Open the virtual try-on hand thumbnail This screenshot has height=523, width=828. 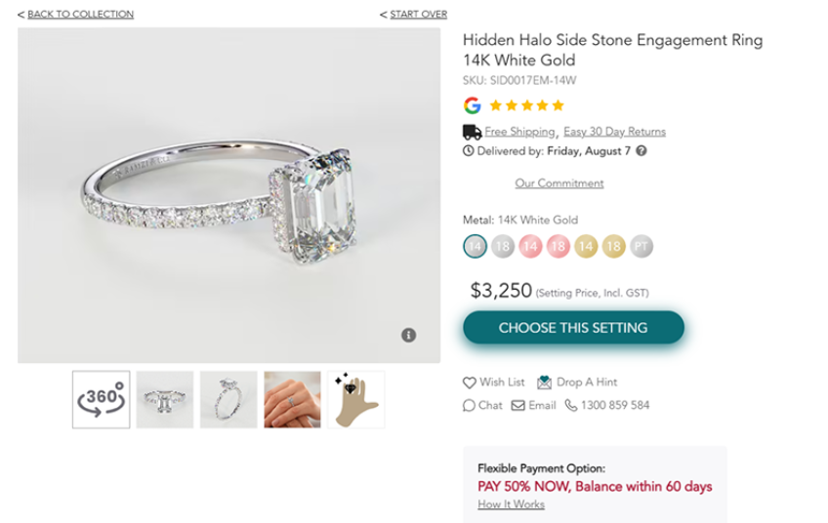click(356, 399)
